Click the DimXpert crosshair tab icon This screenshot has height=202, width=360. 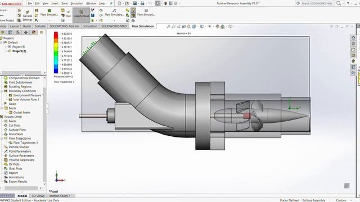pos(26,33)
